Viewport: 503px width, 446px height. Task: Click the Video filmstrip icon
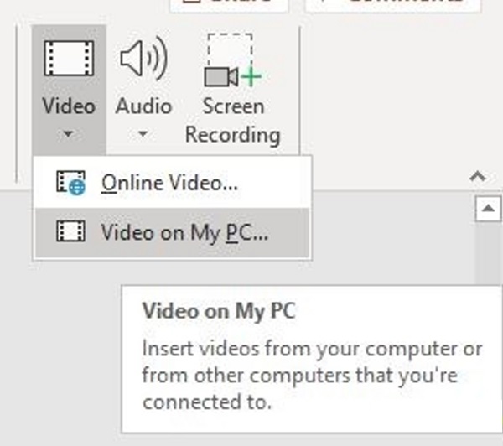69,60
